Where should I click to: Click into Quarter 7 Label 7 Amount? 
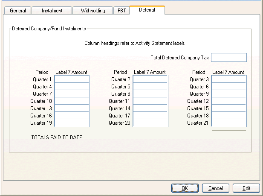point(72,94)
